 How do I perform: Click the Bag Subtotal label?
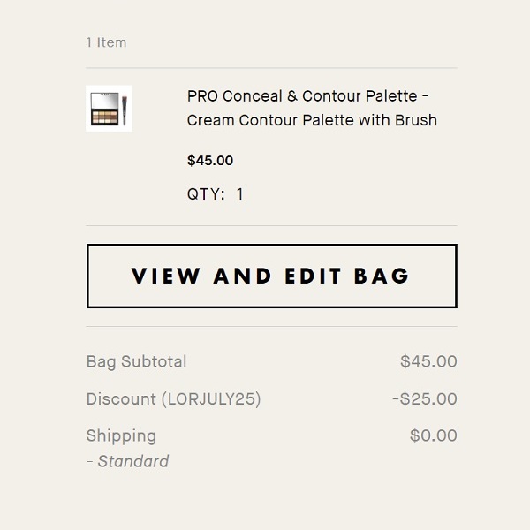click(x=136, y=361)
